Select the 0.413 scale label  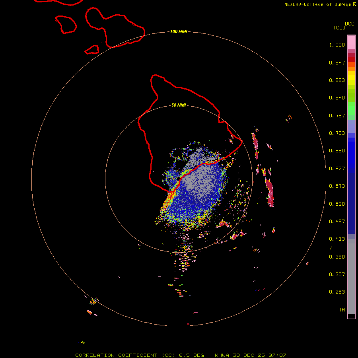click(x=337, y=239)
